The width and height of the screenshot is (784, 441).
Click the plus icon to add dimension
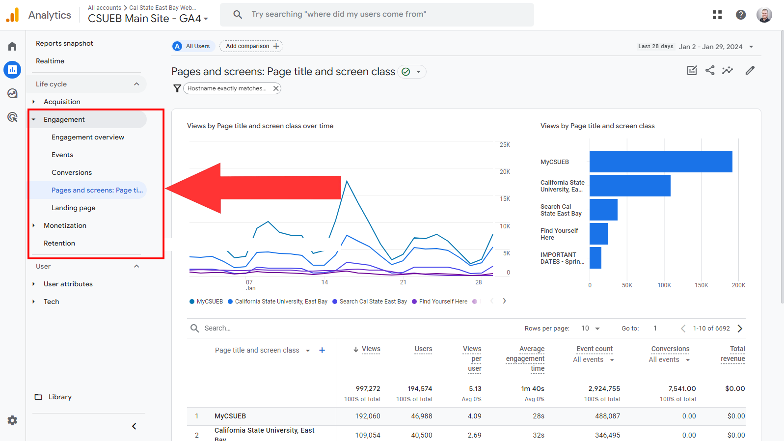(322, 350)
